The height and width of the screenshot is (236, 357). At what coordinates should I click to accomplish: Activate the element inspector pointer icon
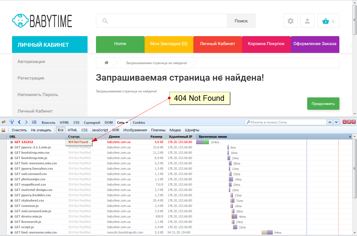(x=11, y=122)
